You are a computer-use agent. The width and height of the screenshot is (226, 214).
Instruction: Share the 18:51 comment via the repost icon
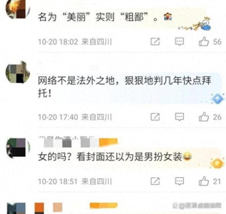coord(155,181)
